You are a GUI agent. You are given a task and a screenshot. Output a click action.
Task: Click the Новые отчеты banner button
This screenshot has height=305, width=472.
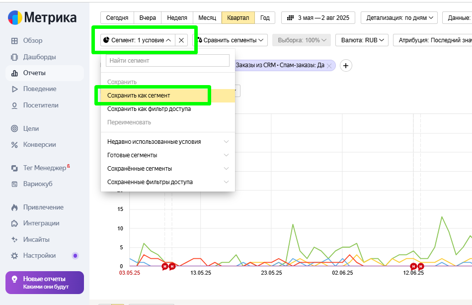point(45,283)
